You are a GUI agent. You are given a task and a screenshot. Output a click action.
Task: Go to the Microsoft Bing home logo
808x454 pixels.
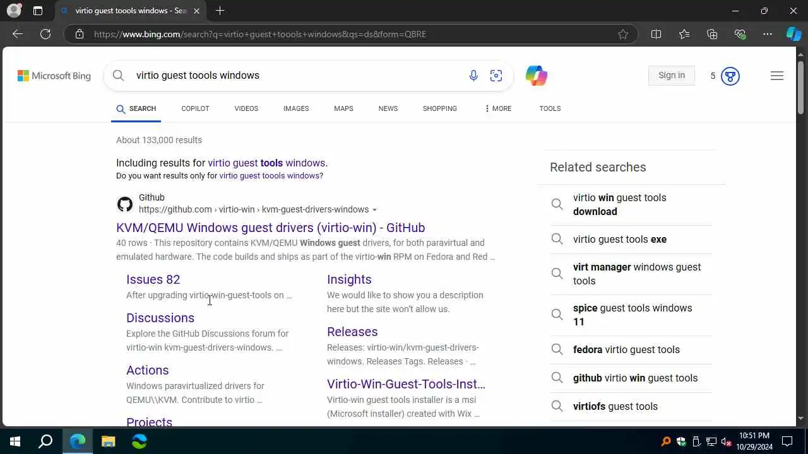click(x=54, y=76)
